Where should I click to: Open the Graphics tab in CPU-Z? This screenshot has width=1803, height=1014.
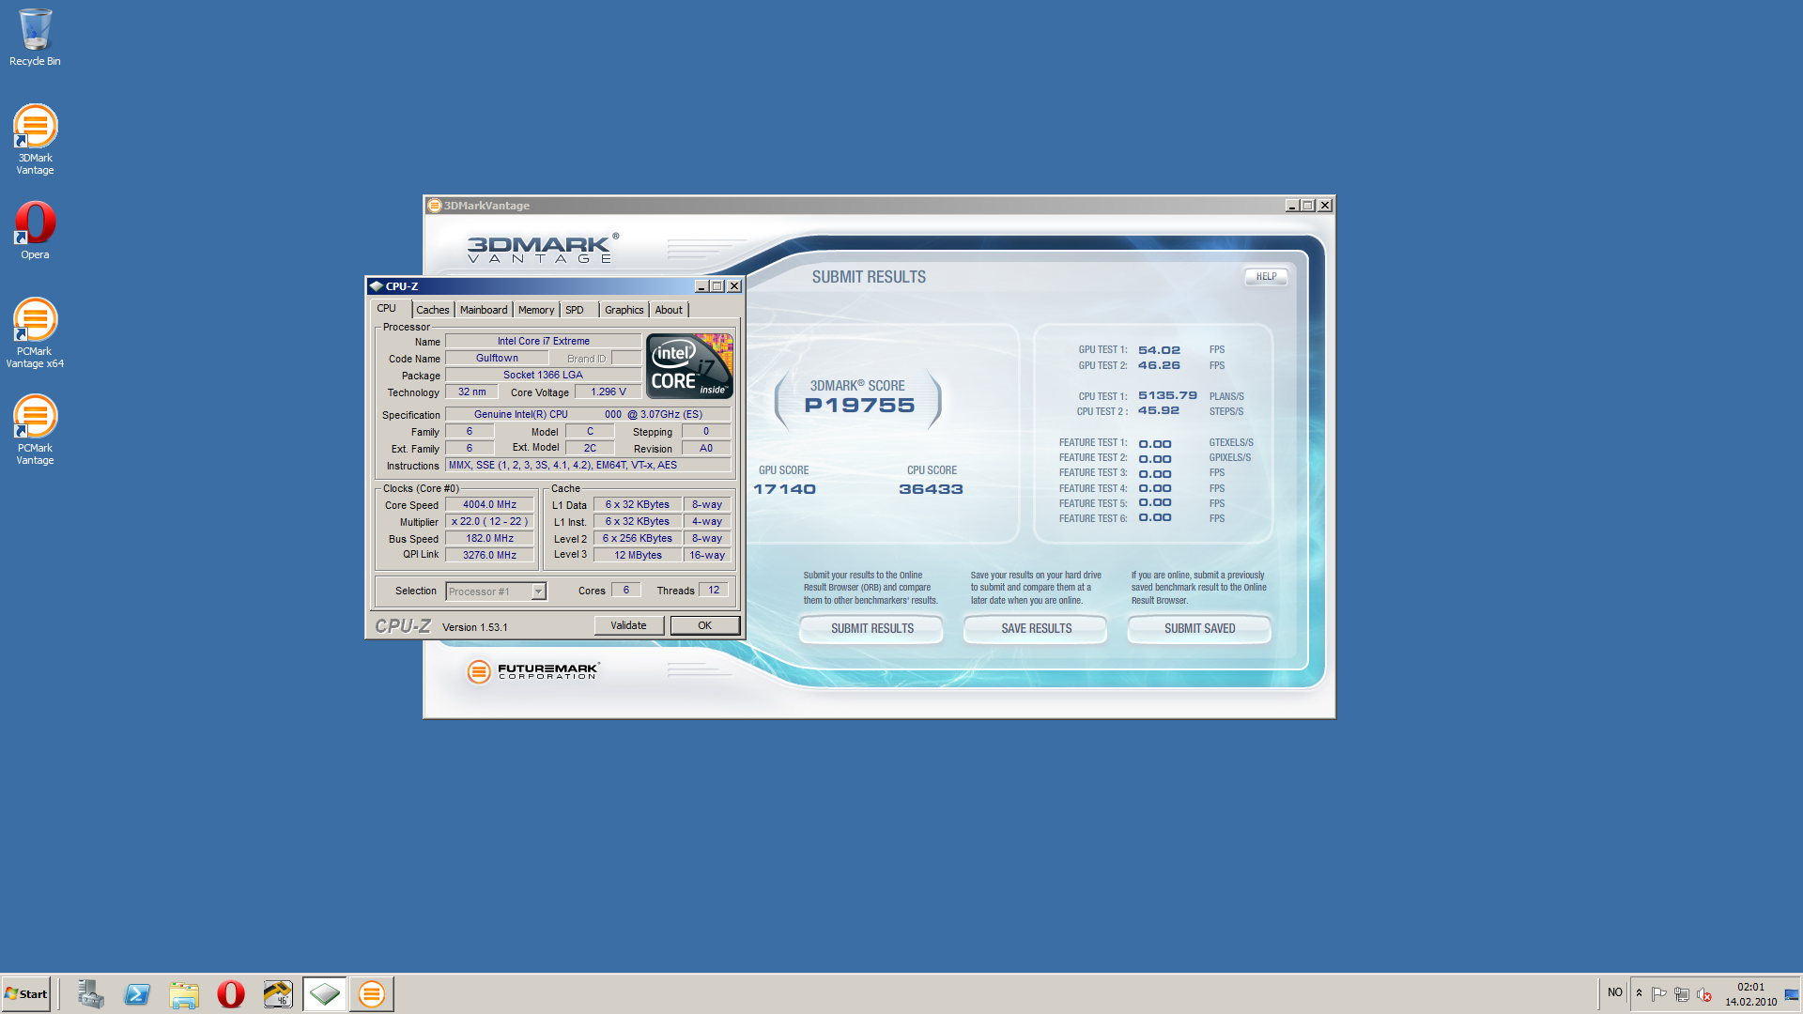tap(624, 310)
